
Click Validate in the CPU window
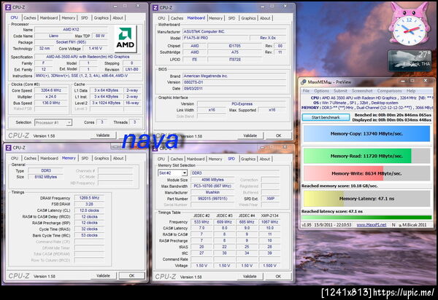point(103,135)
